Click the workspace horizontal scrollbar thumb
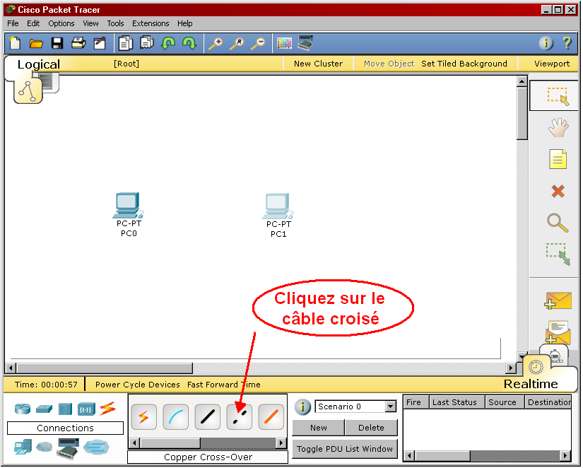 click(105, 368)
